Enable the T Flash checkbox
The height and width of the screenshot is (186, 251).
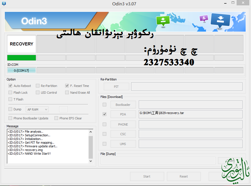[10, 99]
